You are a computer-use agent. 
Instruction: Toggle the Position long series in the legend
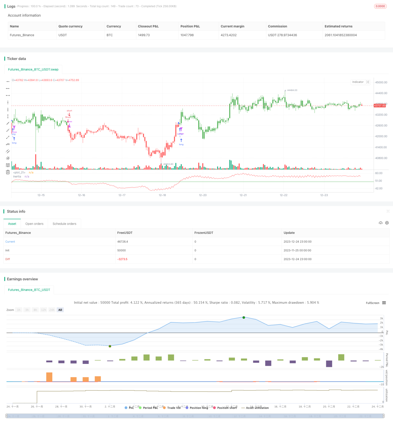[x=197, y=408]
